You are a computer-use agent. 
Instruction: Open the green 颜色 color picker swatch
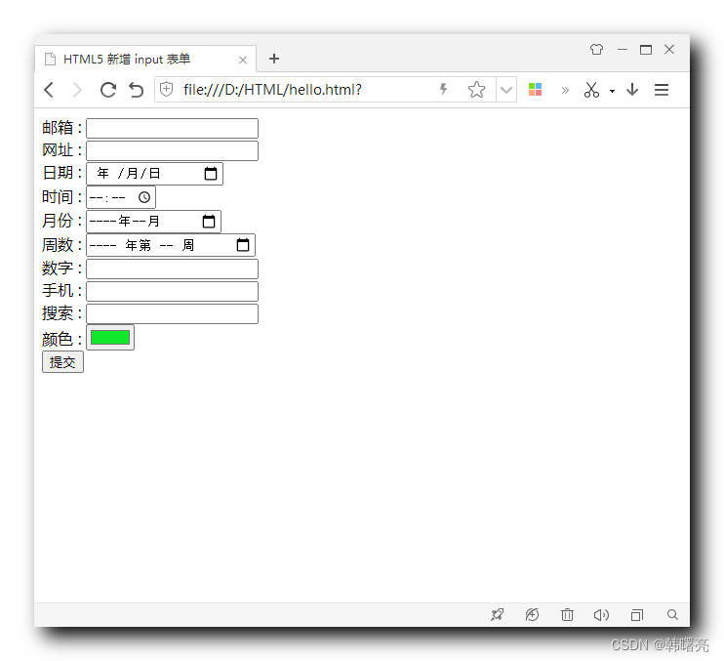click(x=110, y=338)
